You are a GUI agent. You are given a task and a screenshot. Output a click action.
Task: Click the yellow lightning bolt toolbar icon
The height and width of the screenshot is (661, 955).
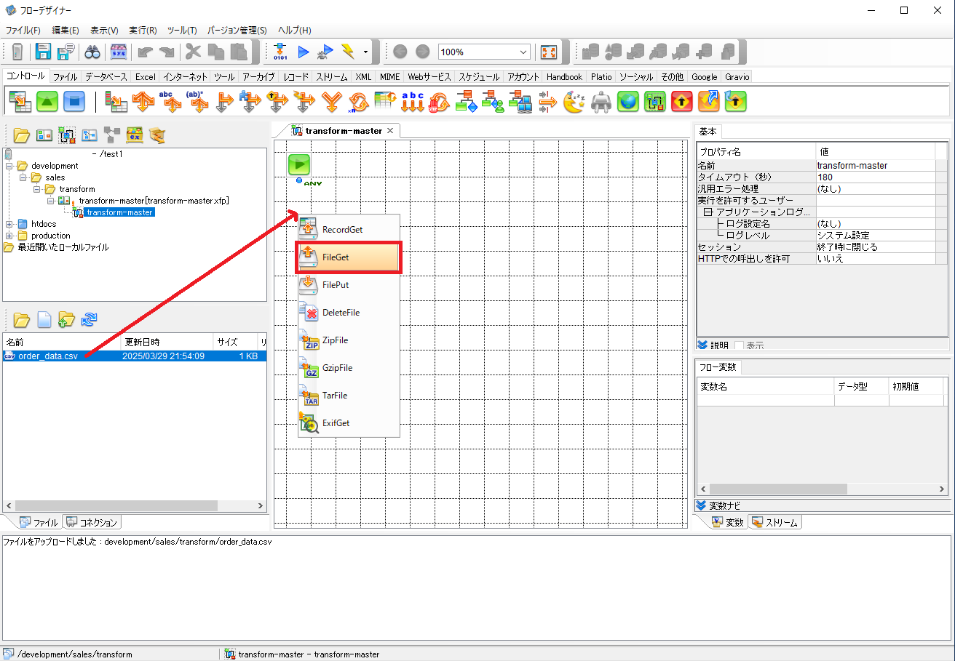348,52
